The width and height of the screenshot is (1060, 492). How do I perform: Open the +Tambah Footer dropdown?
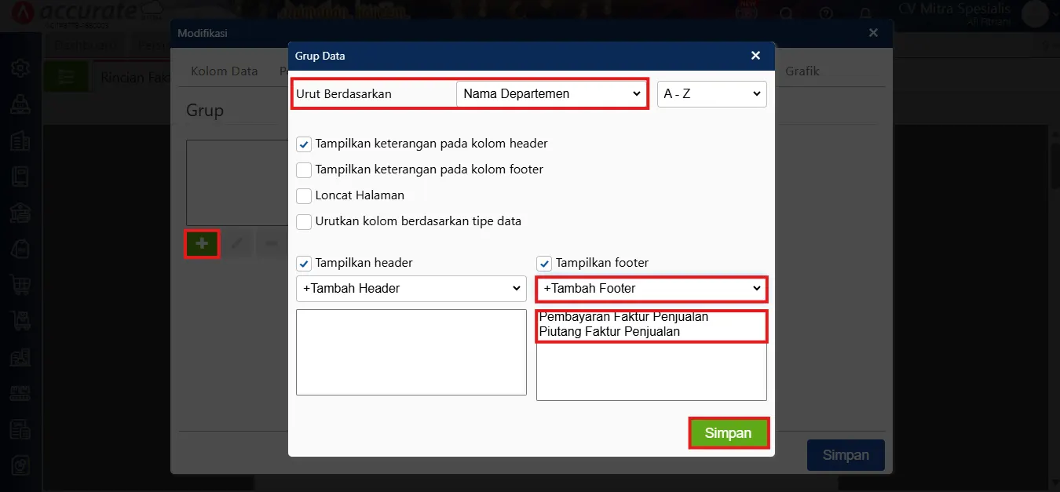(x=650, y=288)
